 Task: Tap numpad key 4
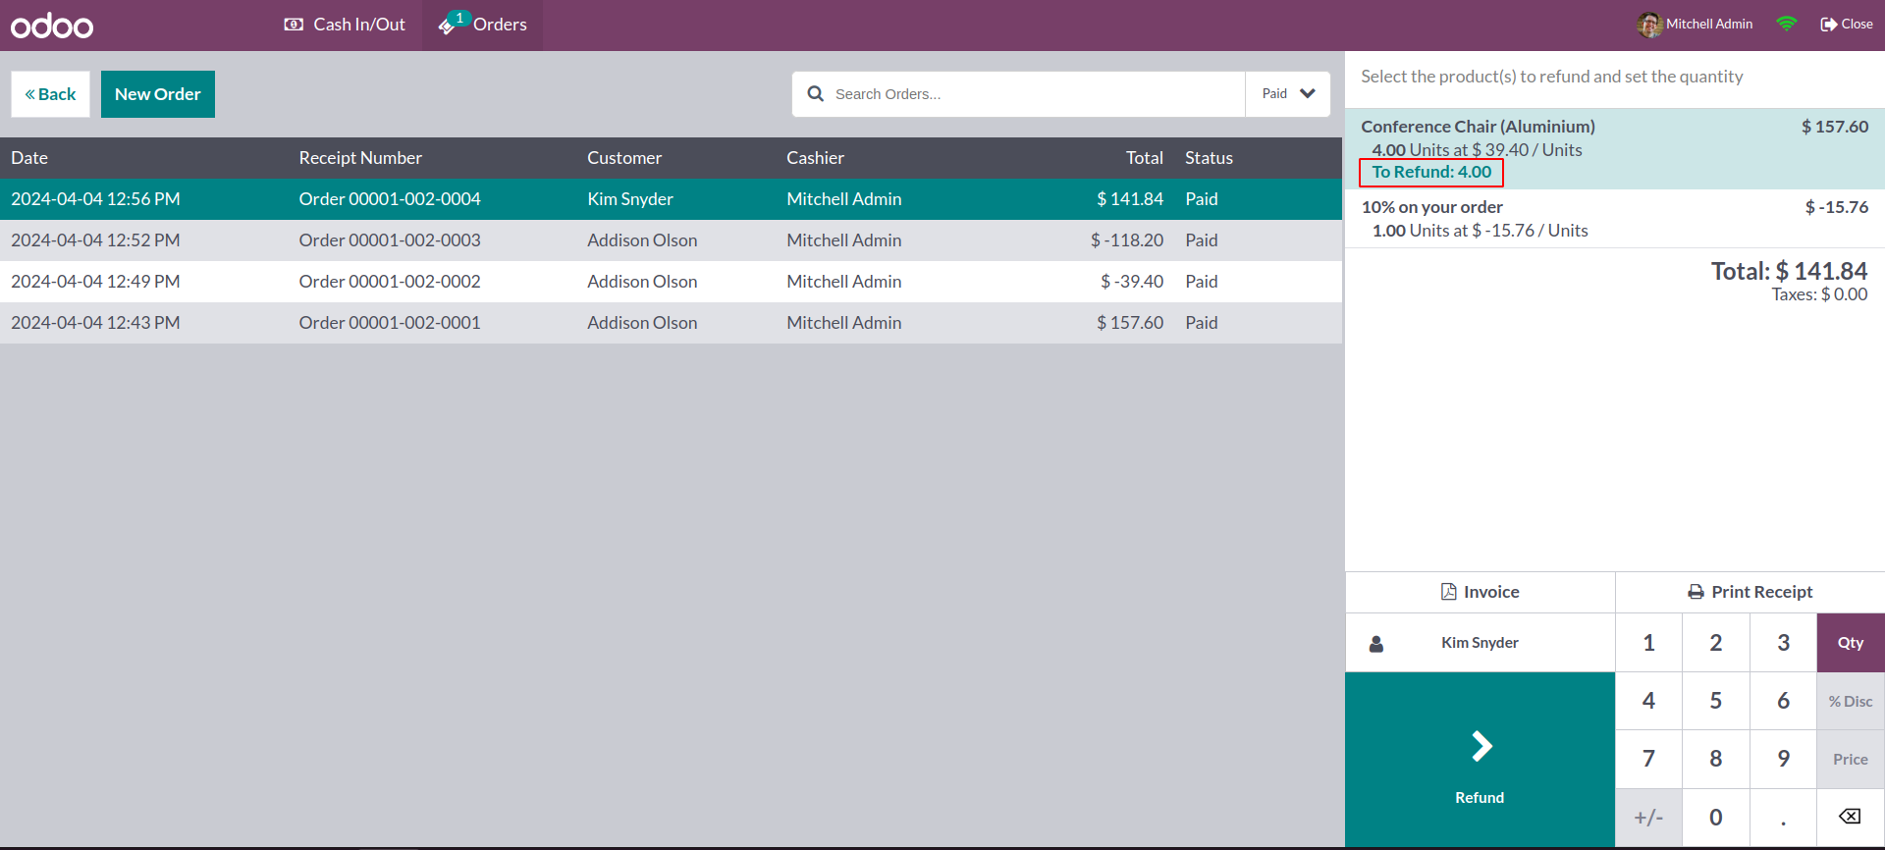tap(1649, 701)
